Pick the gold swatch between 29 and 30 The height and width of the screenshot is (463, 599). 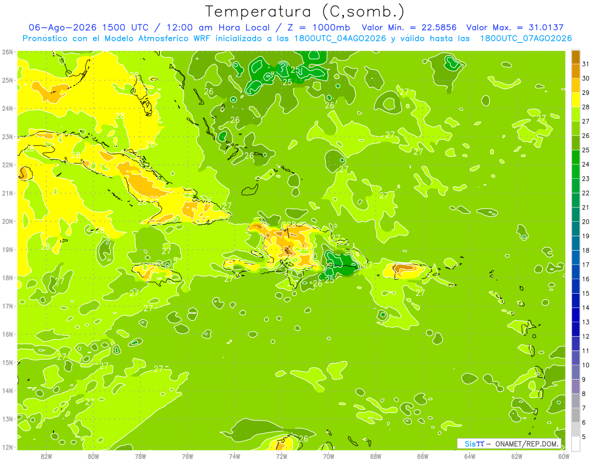click(x=576, y=85)
